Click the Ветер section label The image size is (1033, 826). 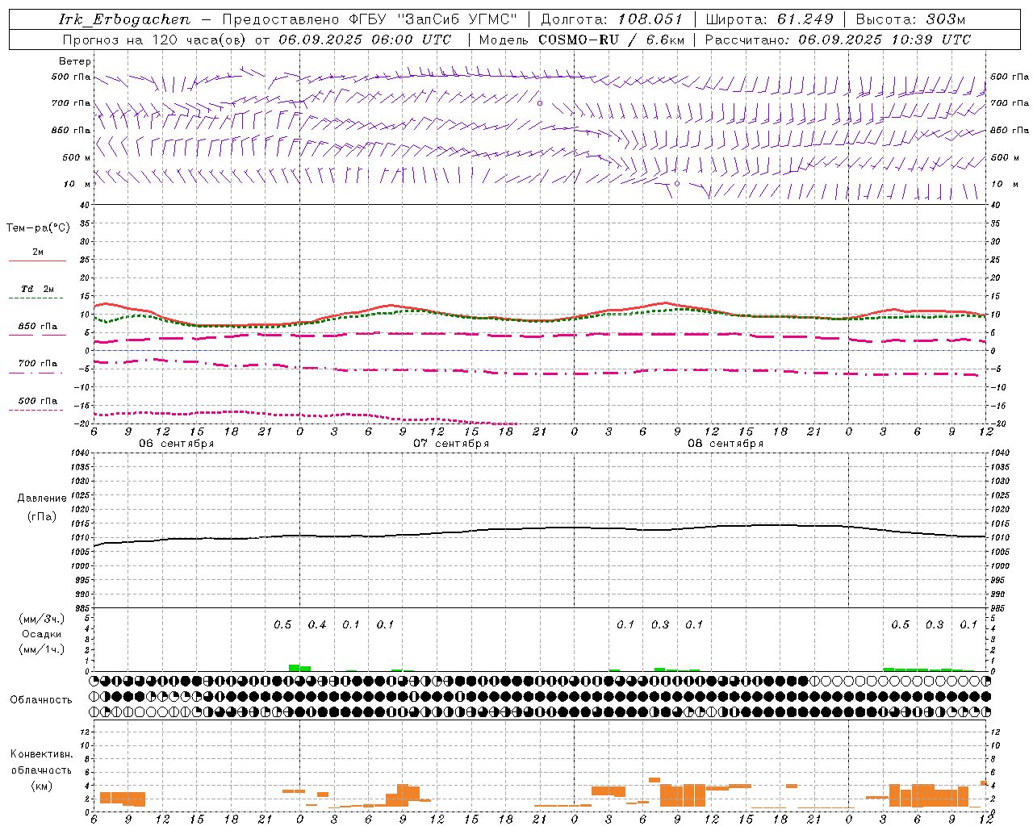click(x=74, y=61)
